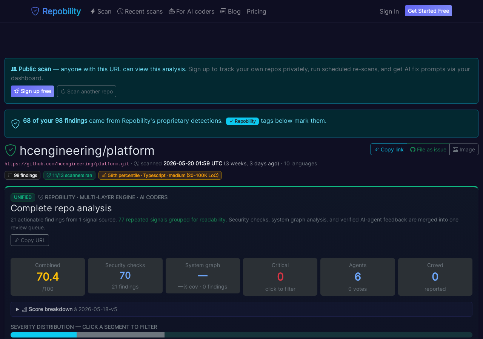This screenshot has height=339, width=483.
Task: Click the chain icon on Copy URL
Action: point(17,240)
